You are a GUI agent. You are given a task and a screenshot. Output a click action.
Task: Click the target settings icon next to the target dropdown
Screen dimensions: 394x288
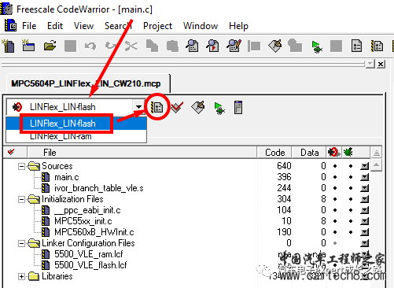point(156,107)
